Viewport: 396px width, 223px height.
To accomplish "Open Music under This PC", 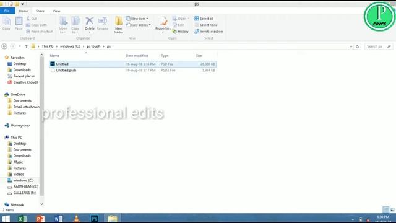I will [15, 162].
